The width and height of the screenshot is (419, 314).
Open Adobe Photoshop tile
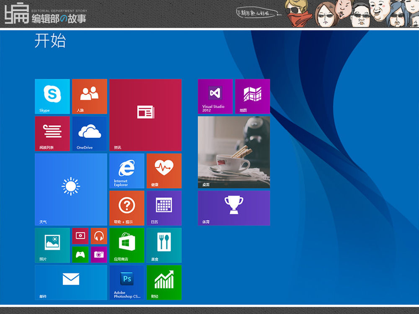pyautogui.click(x=127, y=282)
